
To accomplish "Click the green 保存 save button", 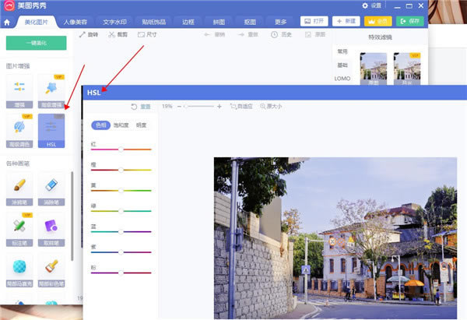I will (x=410, y=21).
